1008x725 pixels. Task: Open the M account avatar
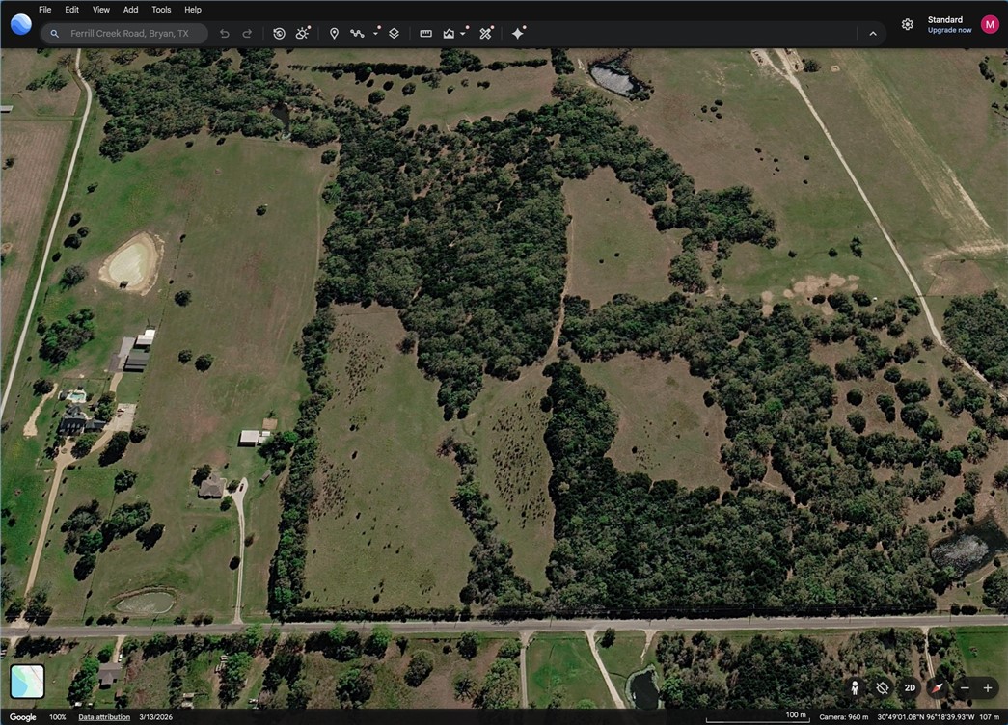click(x=990, y=24)
